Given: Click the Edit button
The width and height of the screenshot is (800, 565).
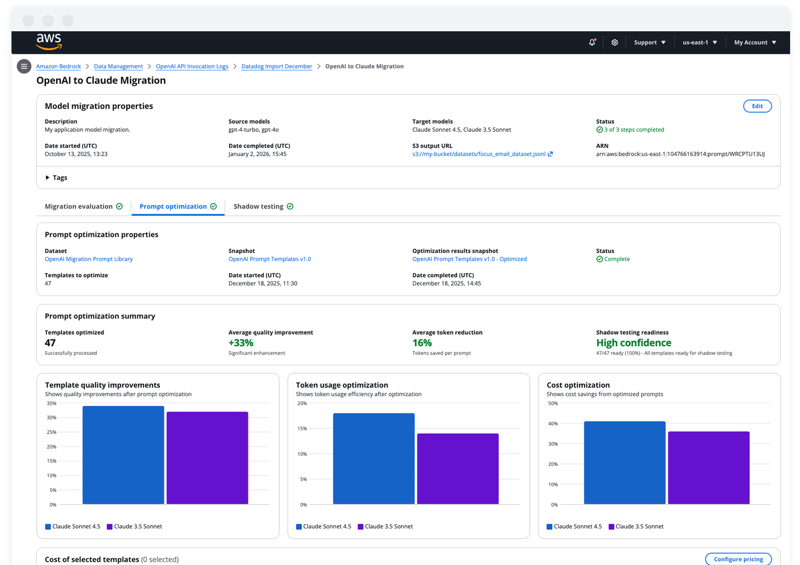Looking at the screenshot, I should pos(757,106).
